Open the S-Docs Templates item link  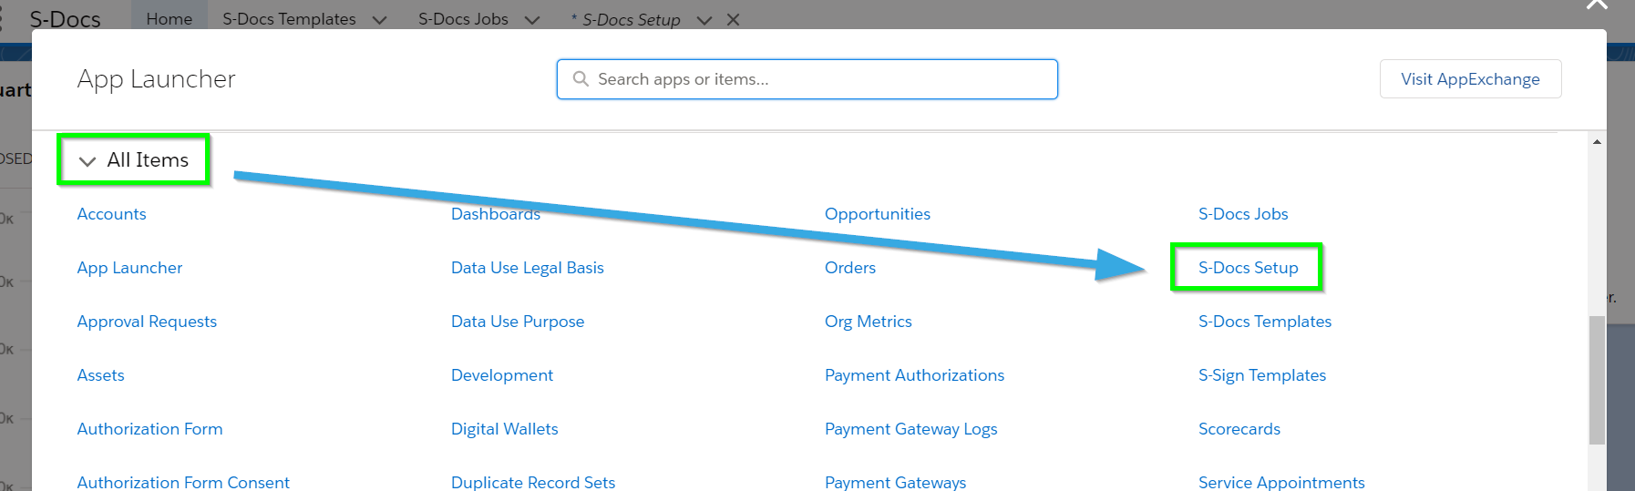pyautogui.click(x=1265, y=322)
